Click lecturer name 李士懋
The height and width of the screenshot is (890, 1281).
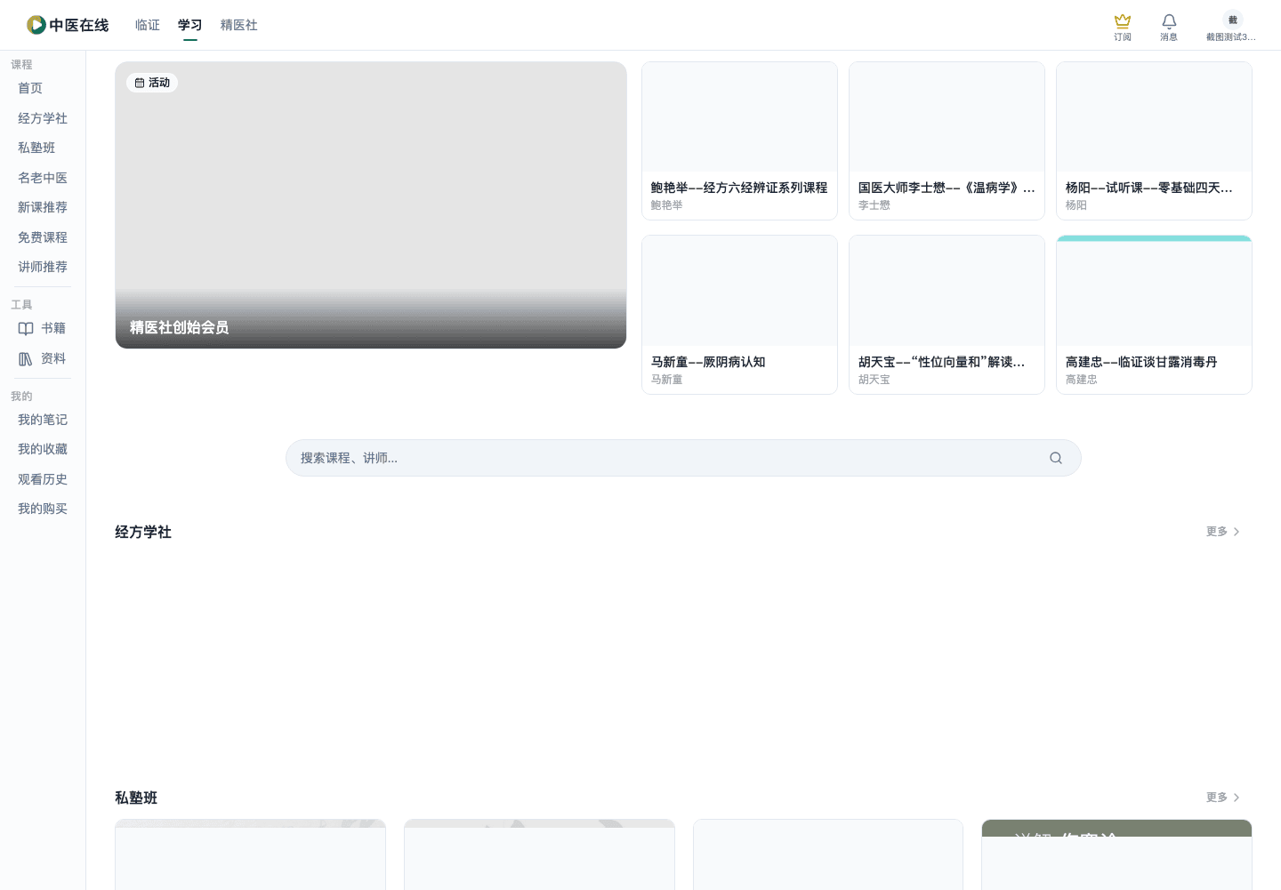(874, 205)
